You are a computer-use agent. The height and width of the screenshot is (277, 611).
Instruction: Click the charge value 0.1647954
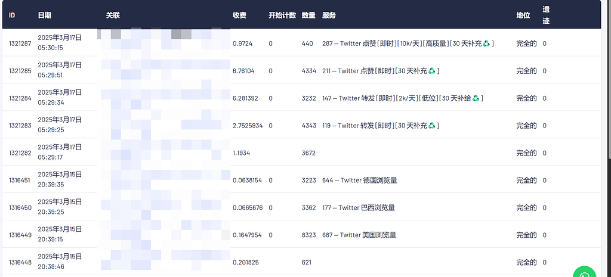point(248,235)
